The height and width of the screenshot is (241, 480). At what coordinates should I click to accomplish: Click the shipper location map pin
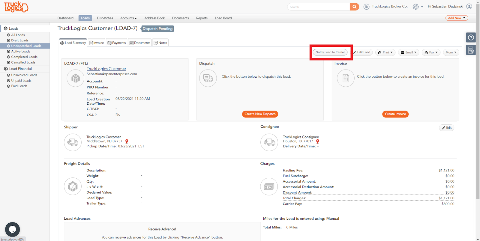(x=127, y=141)
